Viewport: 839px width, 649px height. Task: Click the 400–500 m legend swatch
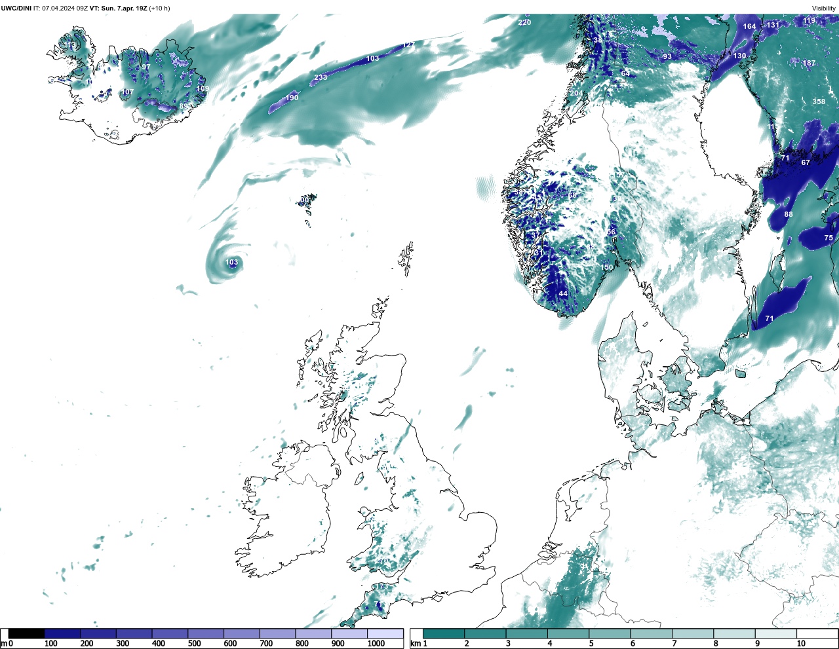coord(170,633)
